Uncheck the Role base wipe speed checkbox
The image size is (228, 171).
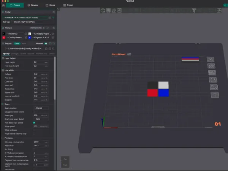point(34,123)
